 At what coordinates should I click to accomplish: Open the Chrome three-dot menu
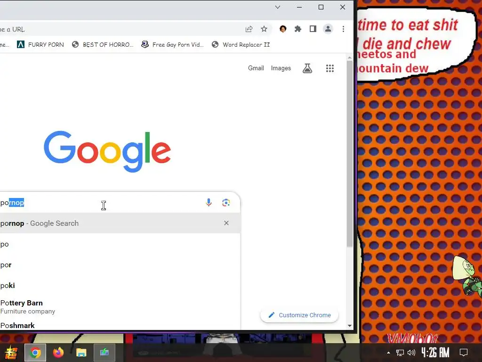[343, 29]
